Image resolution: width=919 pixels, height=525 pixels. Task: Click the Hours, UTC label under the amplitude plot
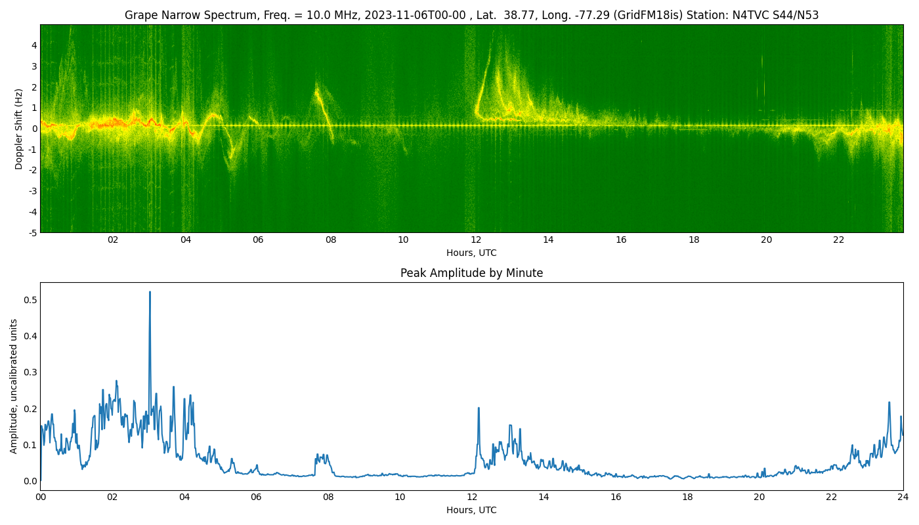[x=473, y=510]
